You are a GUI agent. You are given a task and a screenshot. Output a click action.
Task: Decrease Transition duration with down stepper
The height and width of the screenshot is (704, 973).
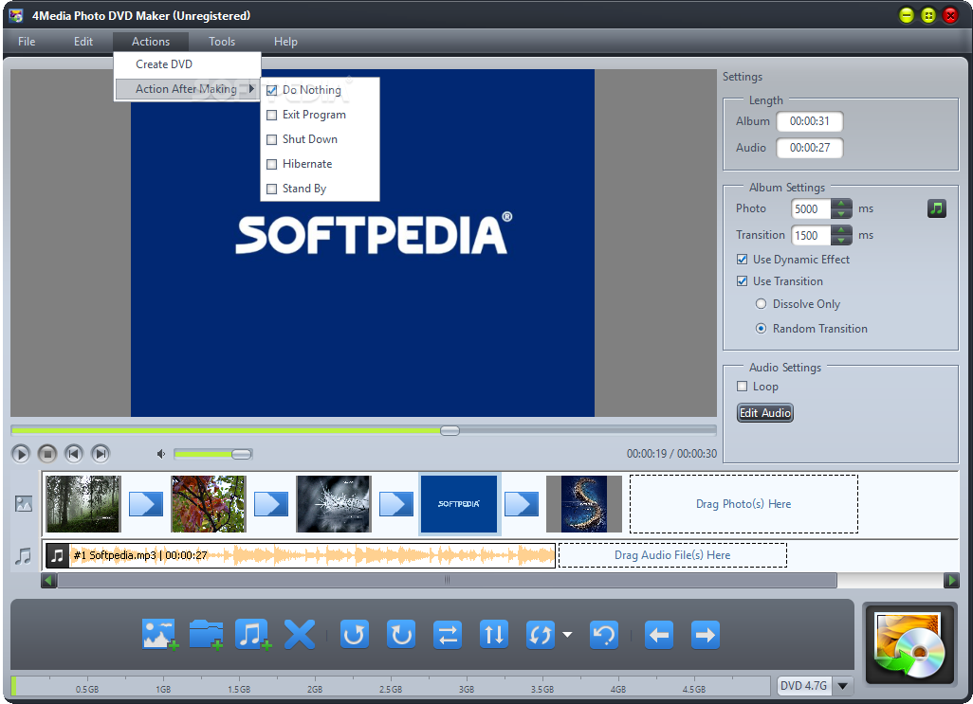click(x=841, y=240)
